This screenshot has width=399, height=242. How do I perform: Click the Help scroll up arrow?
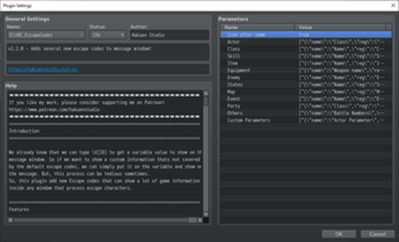coord(205,93)
